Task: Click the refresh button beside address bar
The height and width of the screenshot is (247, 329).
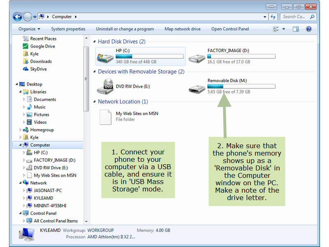Action: pos(273,17)
